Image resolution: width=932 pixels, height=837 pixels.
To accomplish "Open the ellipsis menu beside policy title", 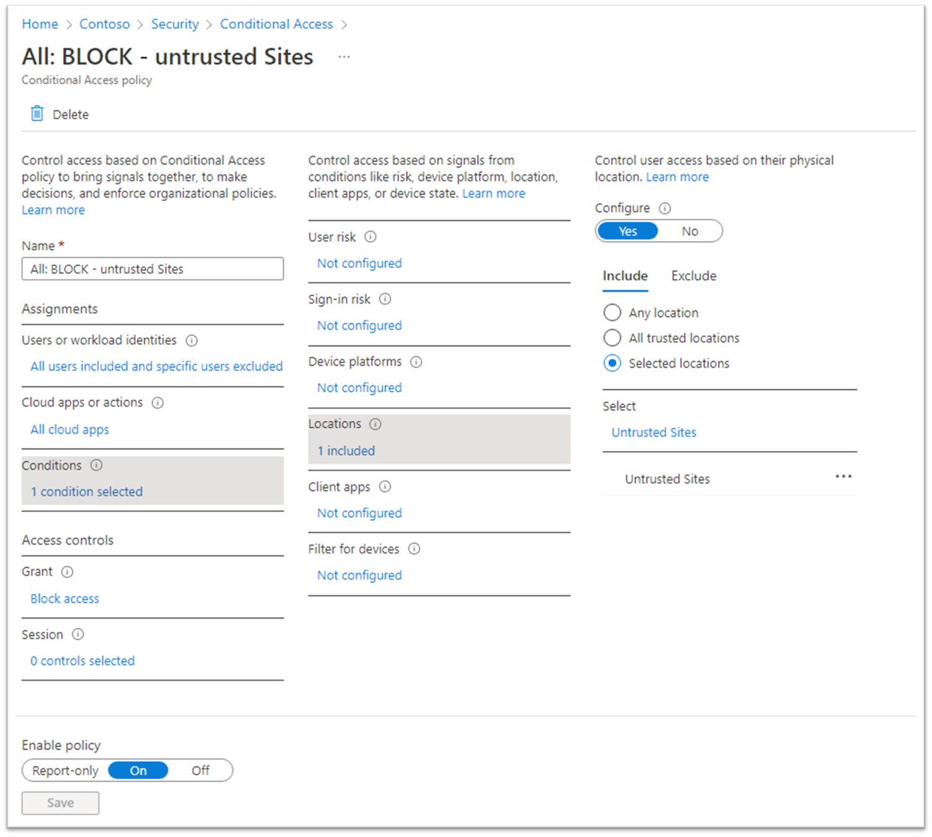I will click(344, 57).
